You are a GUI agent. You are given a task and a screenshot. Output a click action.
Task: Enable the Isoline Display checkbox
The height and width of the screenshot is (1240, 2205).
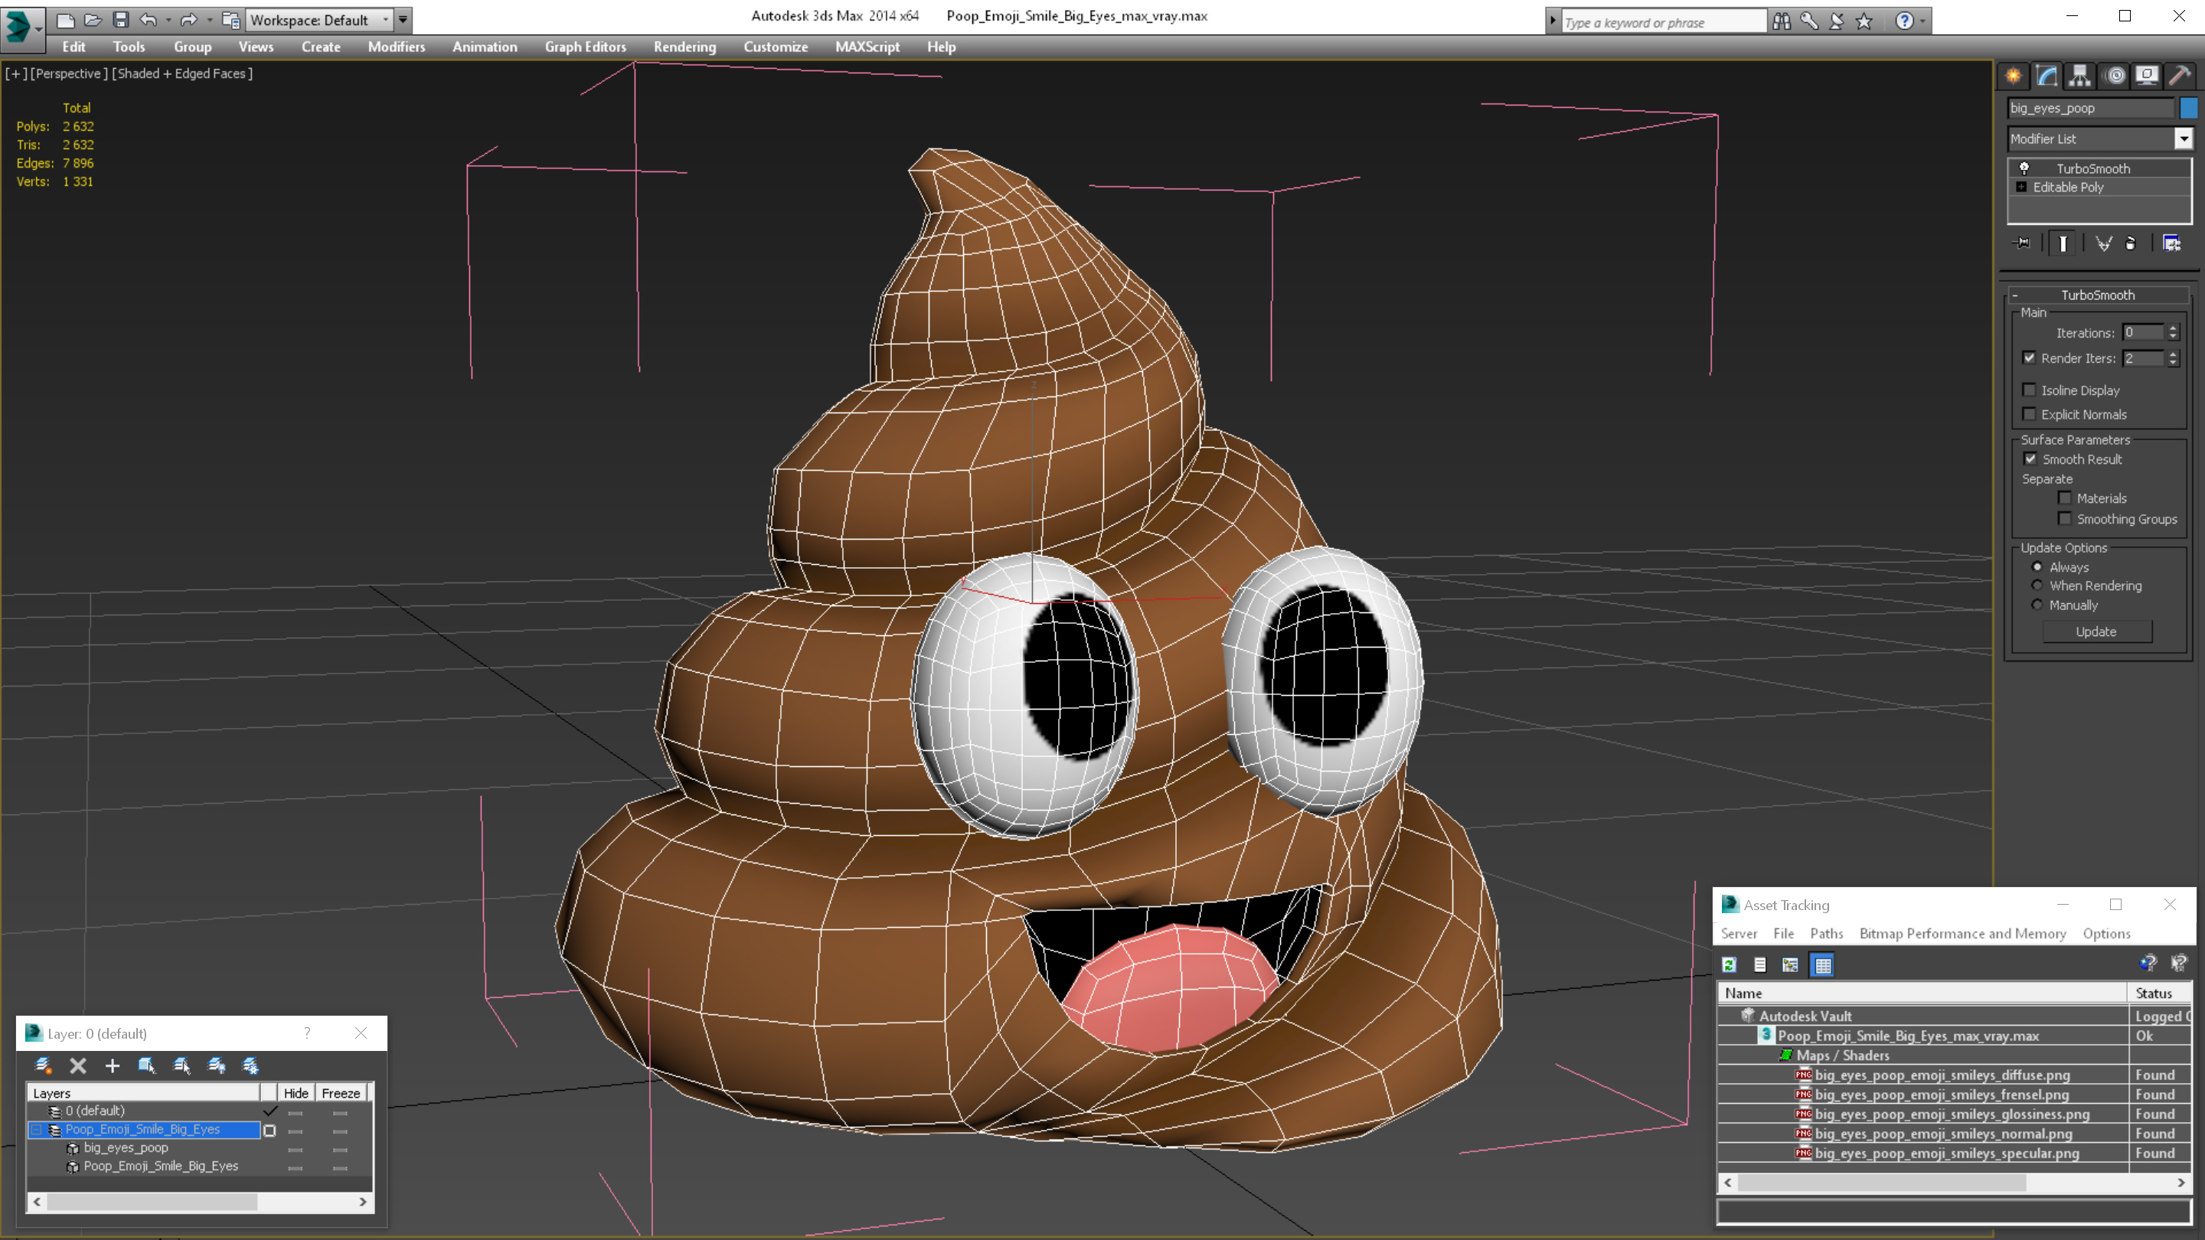pyautogui.click(x=2030, y=390)
